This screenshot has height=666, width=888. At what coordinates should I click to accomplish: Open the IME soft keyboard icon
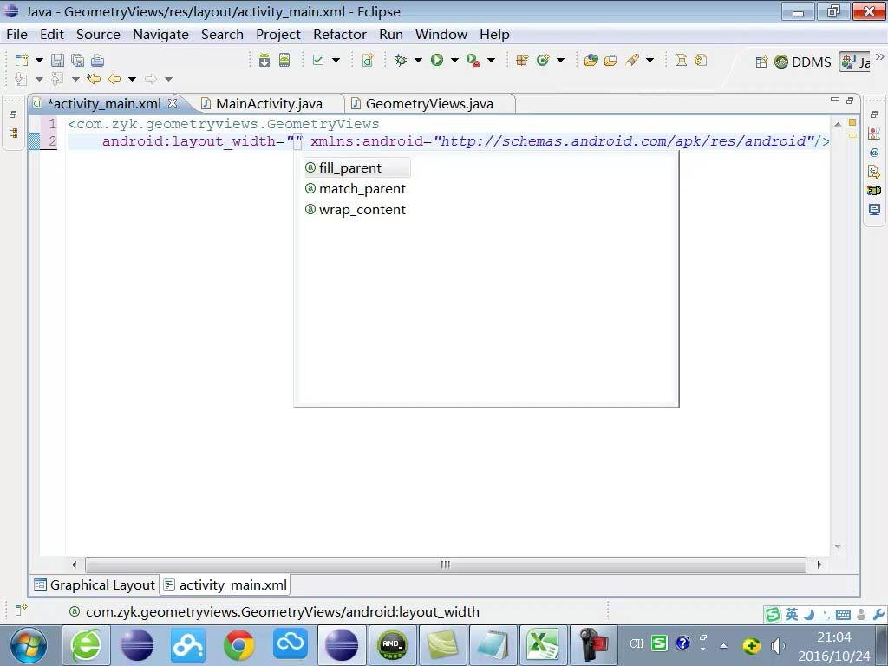[x=843, y=615]
